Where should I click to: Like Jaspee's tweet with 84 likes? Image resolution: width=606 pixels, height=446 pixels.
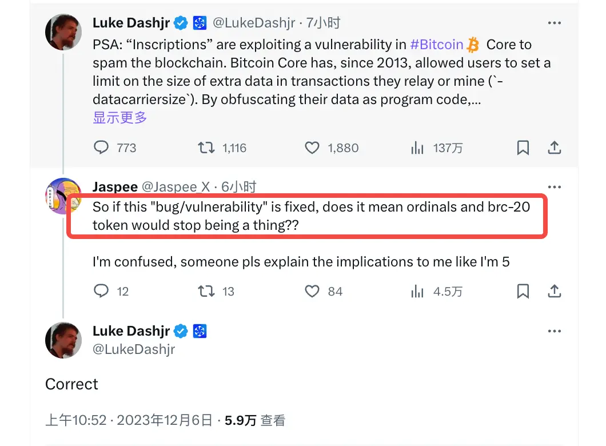pos(312,292)
